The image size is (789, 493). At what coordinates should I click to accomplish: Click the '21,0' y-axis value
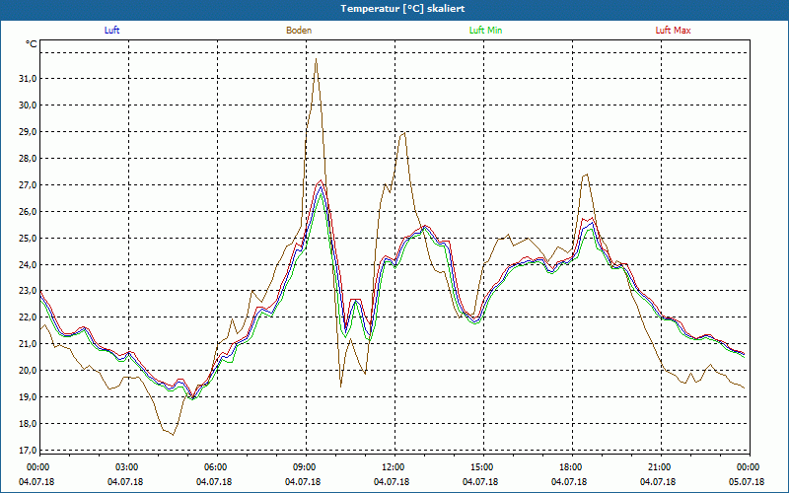click(x=28, y=344)
